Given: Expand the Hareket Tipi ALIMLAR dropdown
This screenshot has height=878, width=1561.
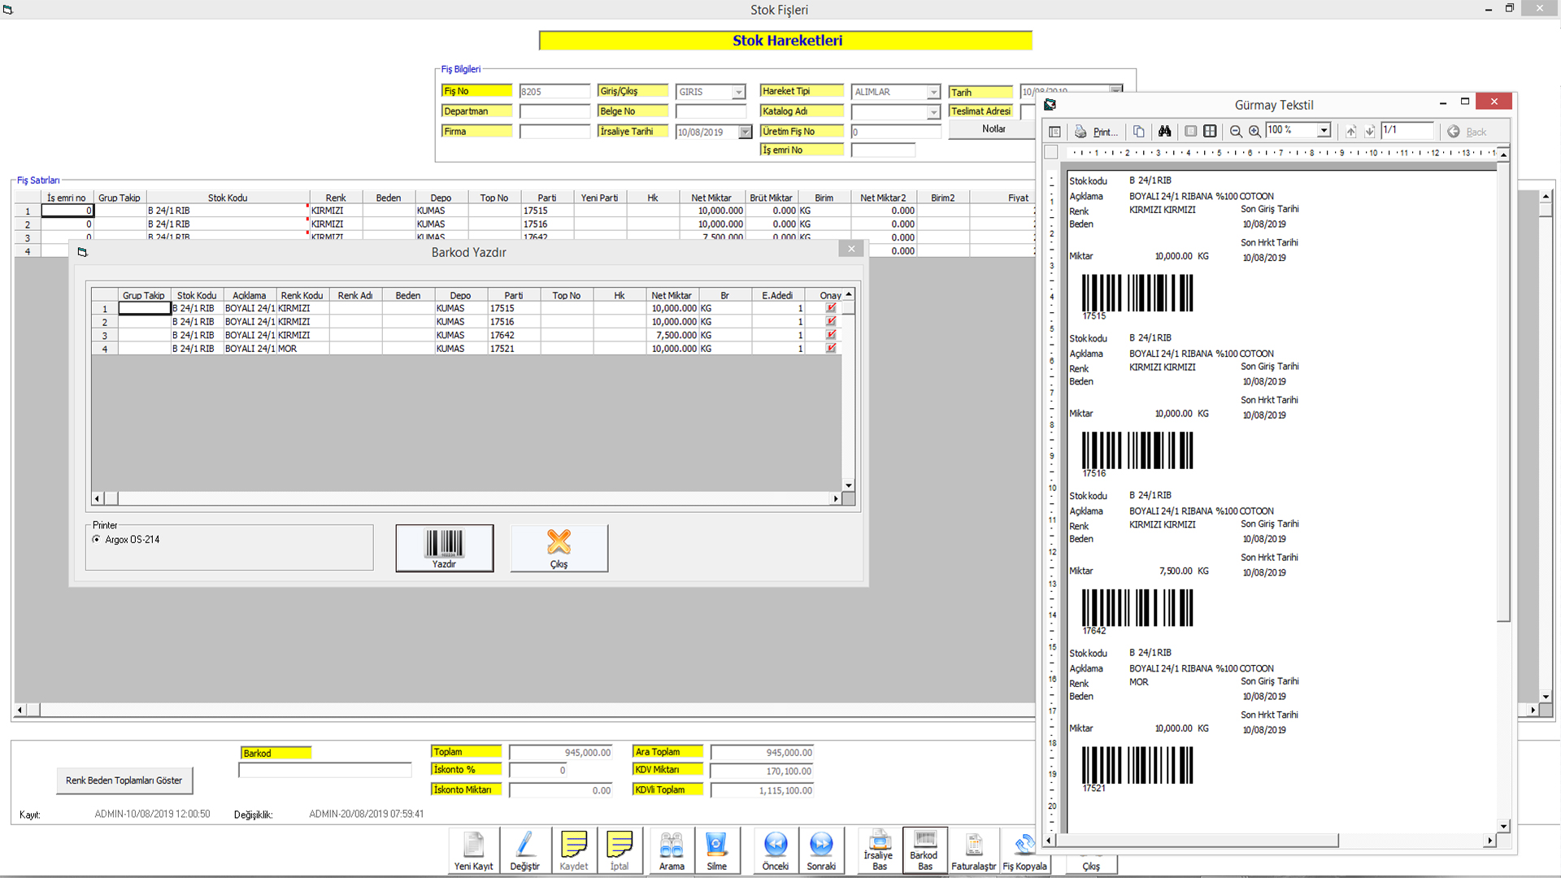Looking at the screenshot, I should [933, 93].
